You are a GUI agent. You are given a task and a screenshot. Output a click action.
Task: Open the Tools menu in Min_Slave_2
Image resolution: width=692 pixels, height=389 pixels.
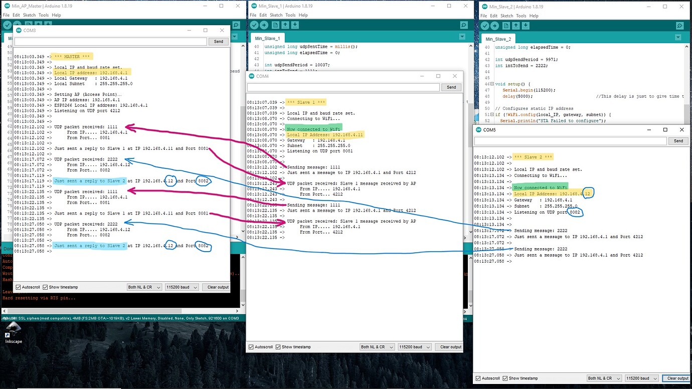point(522,16)
